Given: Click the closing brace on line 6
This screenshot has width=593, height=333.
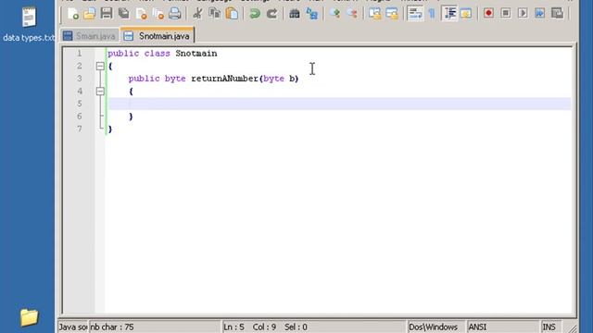Looking at the screenshot, I should [x=131, y=117].
